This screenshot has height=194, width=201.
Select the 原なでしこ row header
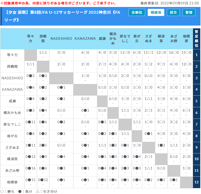click(12, 125)
